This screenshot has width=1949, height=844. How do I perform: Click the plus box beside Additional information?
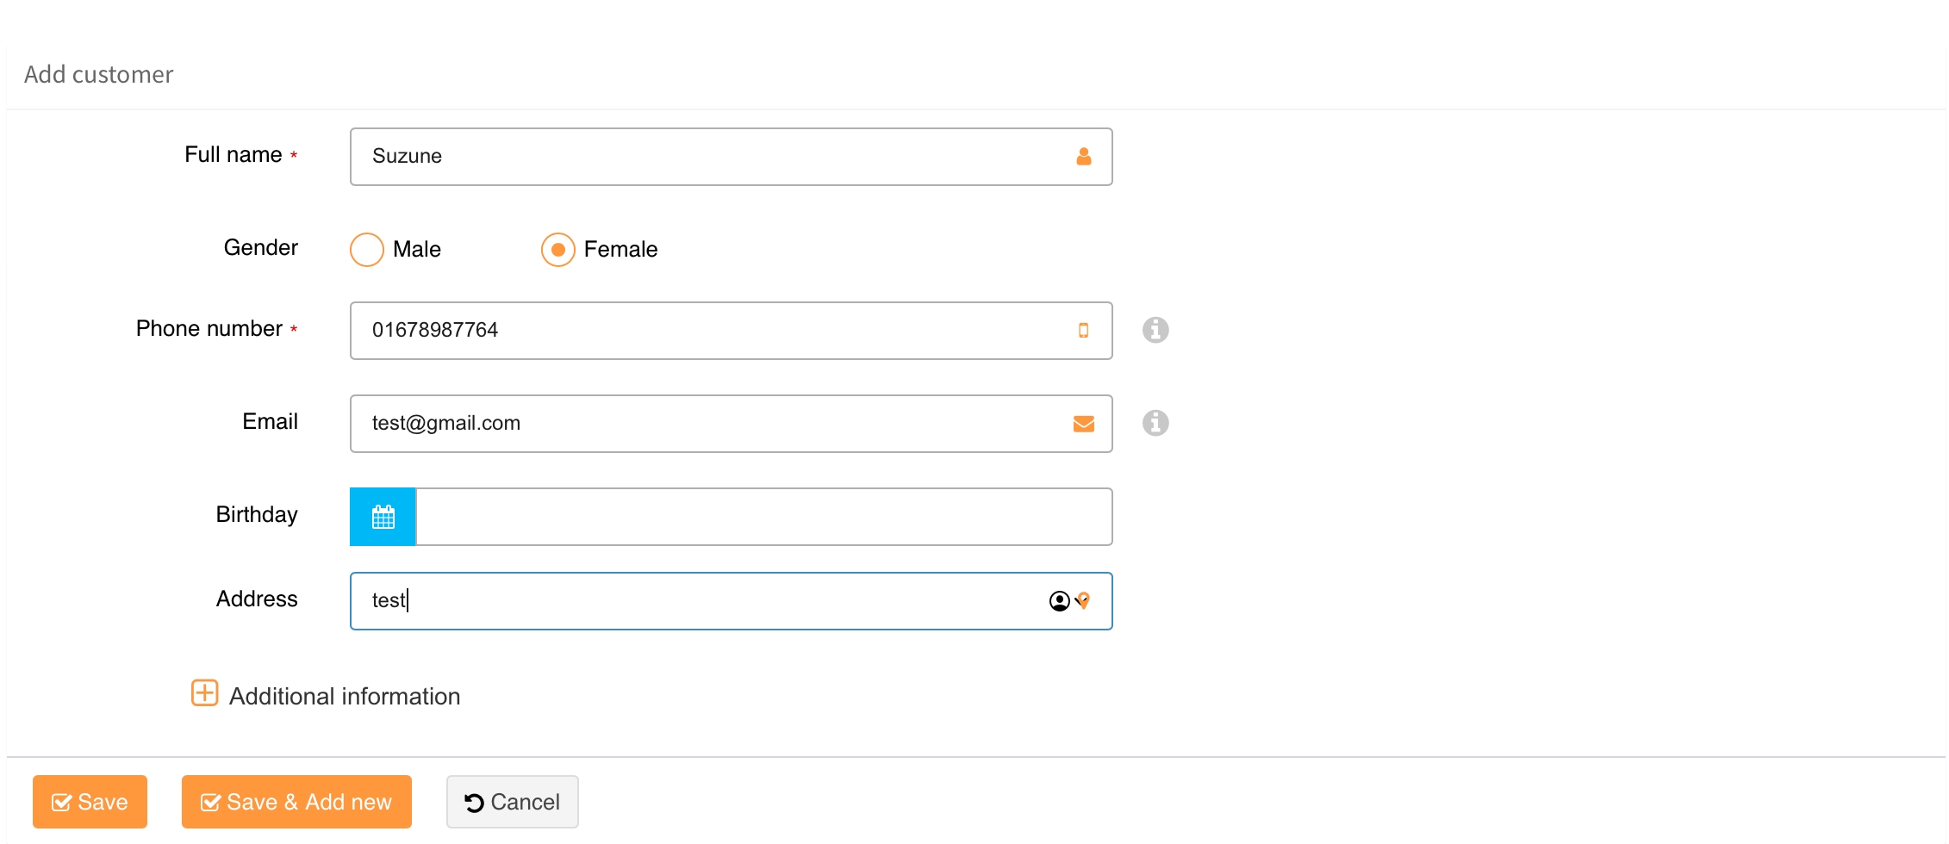tap(204, 693)
